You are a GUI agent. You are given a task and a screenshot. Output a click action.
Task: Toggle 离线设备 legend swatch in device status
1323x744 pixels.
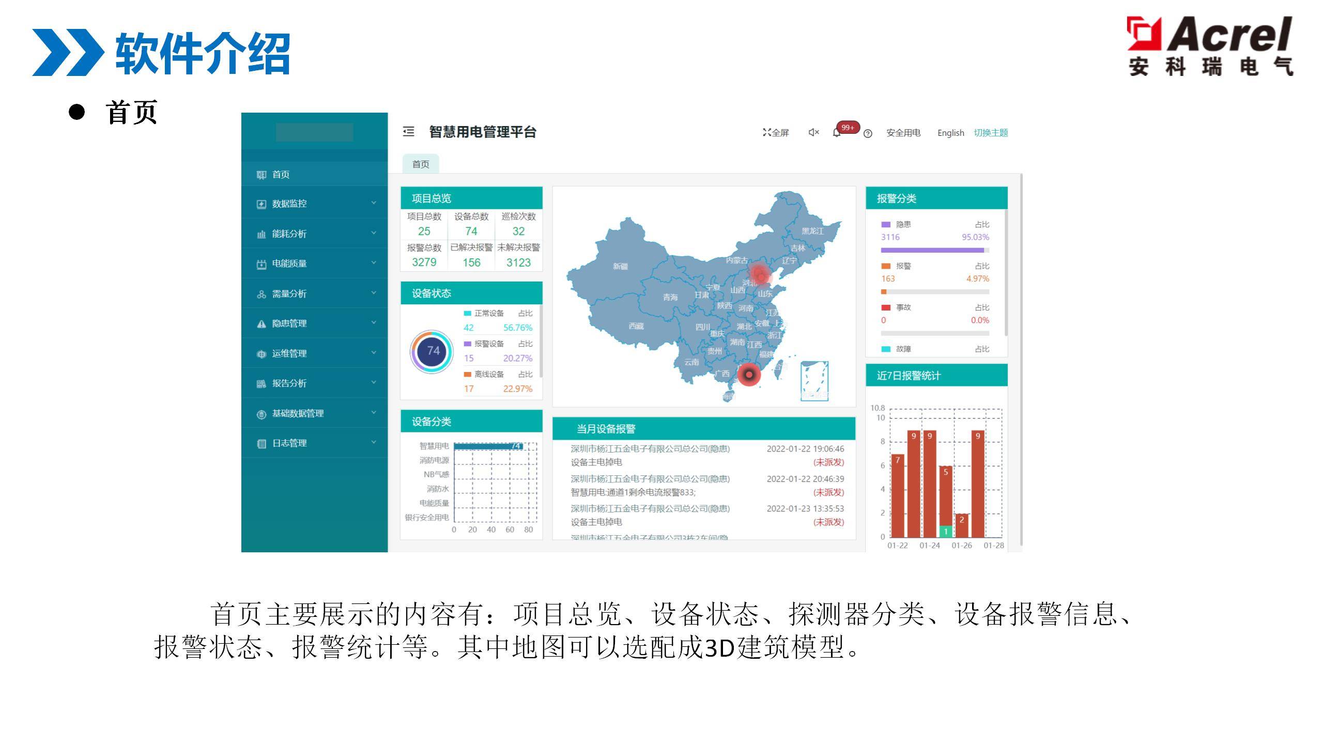(467, 374)
